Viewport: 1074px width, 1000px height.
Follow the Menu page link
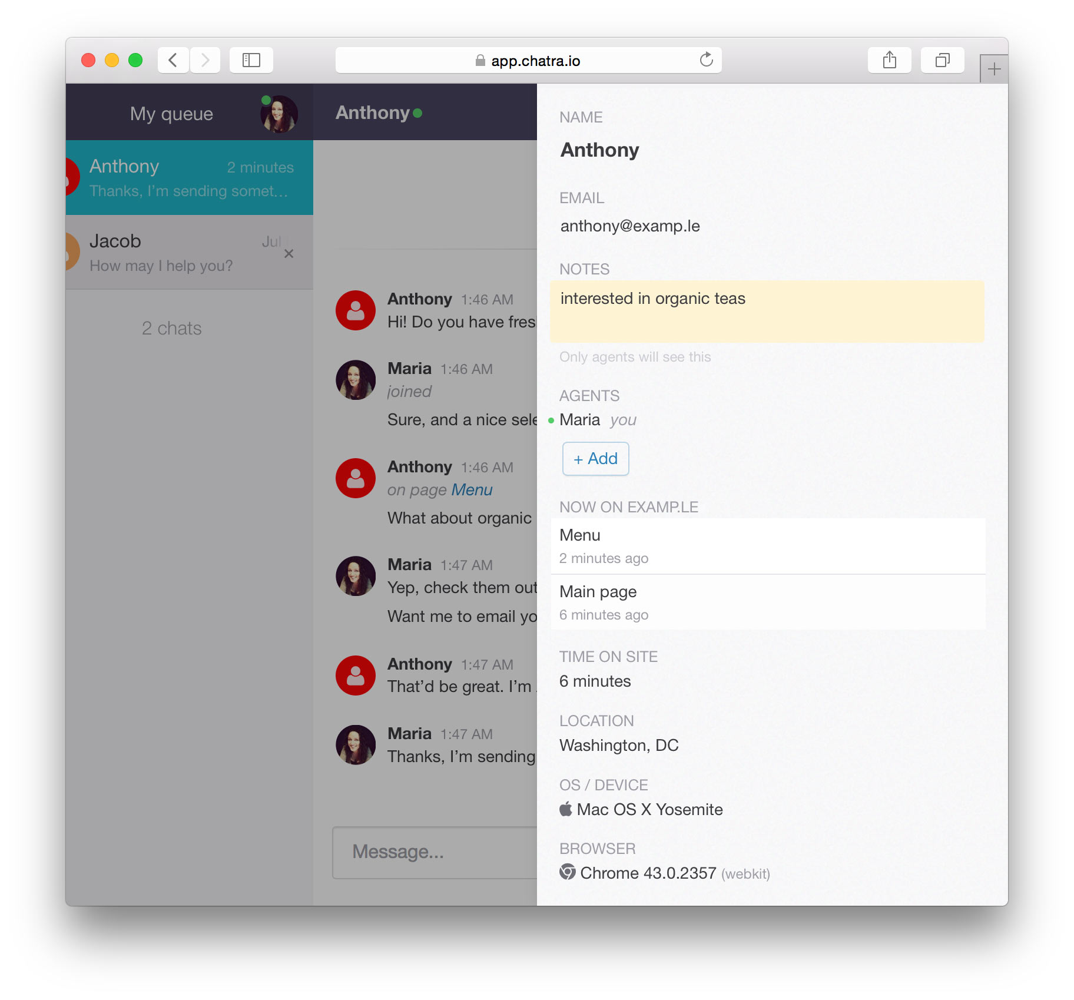click(x=472, y=490)
